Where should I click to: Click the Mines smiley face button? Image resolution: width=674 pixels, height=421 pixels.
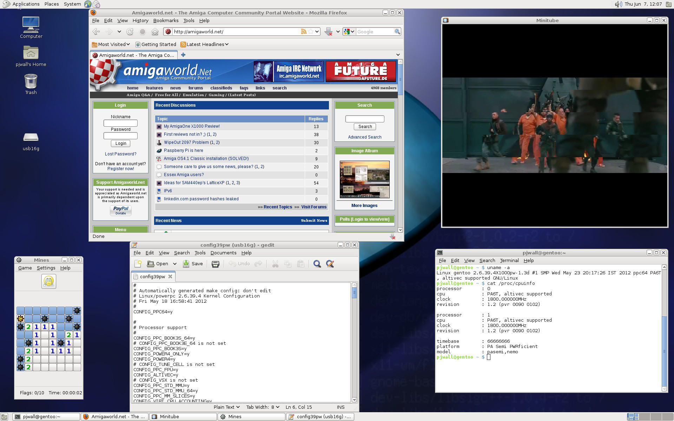(x=49, y=281)
